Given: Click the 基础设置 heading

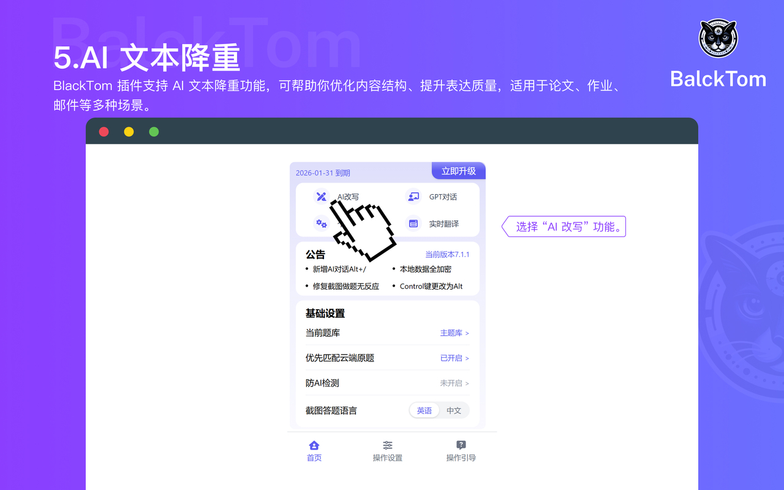Looking at the screenshot, I should (x=325, y=314).
